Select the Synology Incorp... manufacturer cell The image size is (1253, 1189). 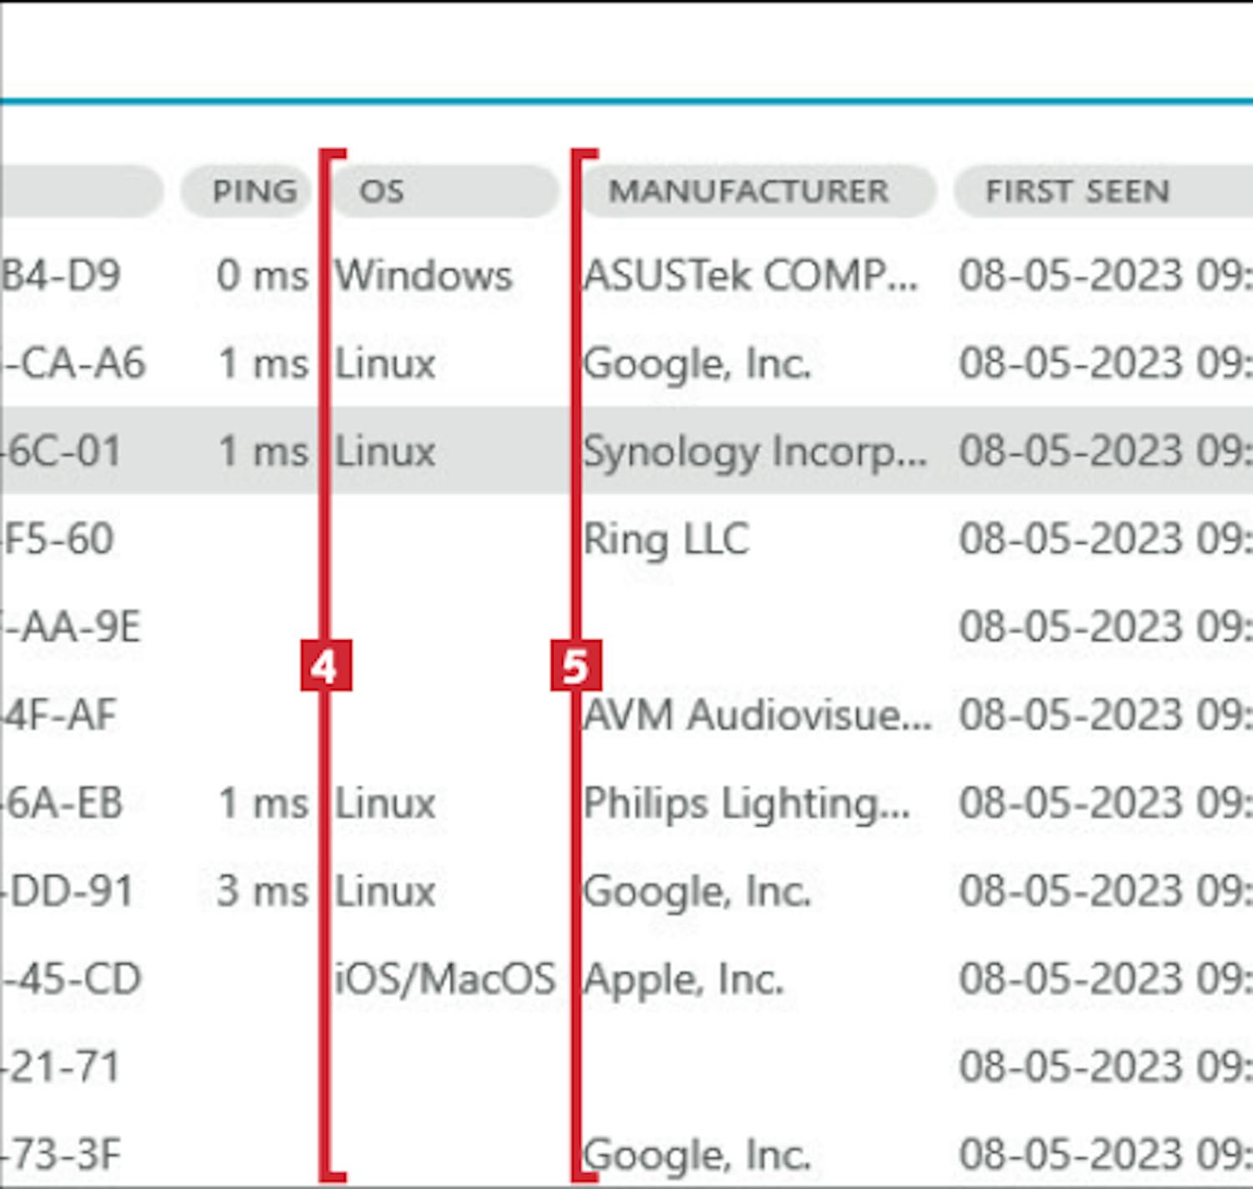point(754,452)
